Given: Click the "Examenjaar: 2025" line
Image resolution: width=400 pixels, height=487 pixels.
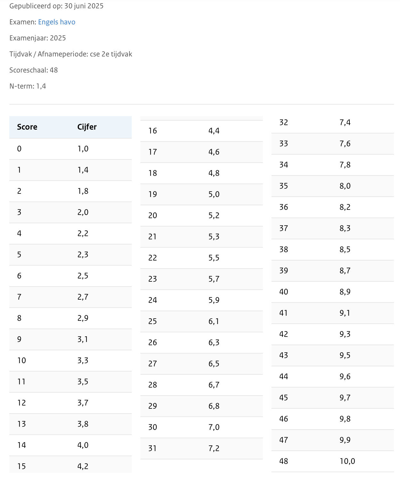Looking at the screenshot, I should pos(37,38).
